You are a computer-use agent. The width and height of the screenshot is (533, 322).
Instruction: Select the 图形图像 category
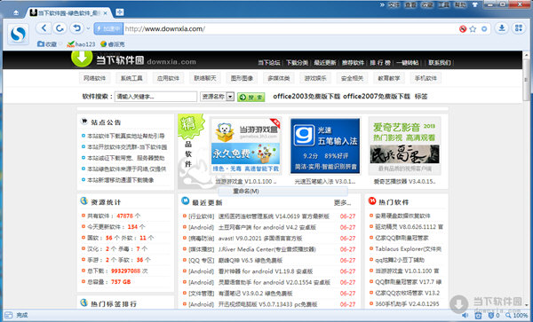click(242, 78)
